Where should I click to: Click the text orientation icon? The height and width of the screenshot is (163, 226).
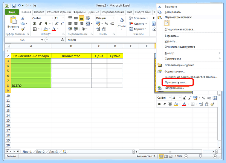(x=84, y=29)
